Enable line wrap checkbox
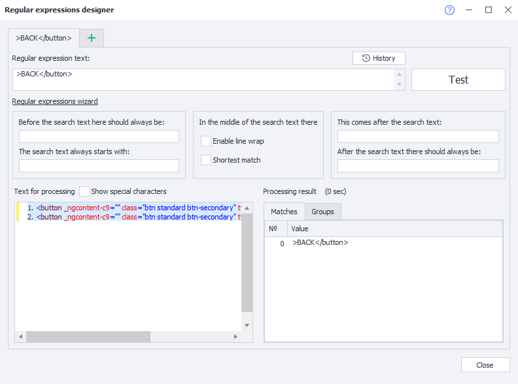Image resolution: width=518 pixels, height=384 pixels. click(207, 141)
